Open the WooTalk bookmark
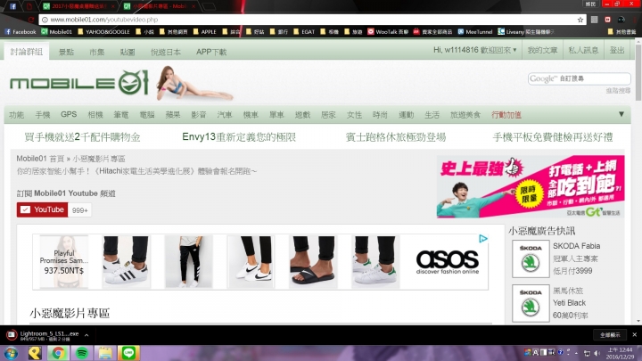The height and width of the screenshot is (361, 642). [388, 31]
